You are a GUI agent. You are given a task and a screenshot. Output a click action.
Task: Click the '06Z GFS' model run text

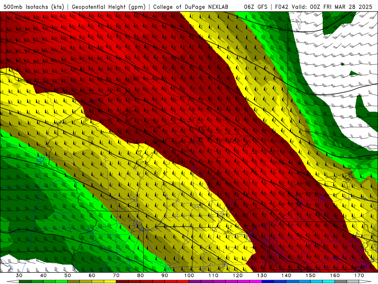256,7
